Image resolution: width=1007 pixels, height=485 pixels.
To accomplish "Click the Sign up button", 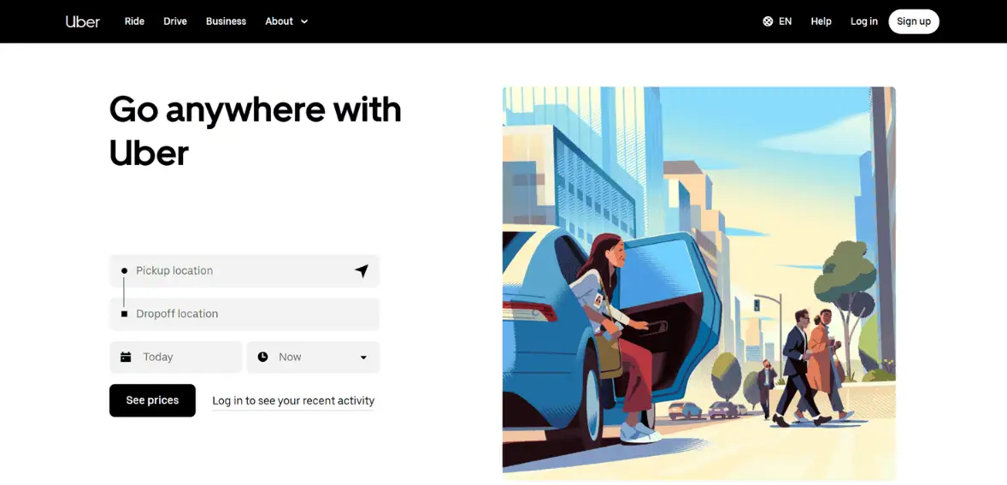I will 913,21.
